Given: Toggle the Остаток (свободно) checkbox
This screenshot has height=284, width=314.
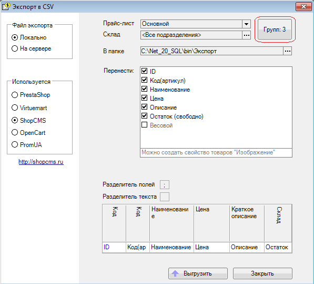Looking at the screenshot, I should click(x=145, y=116).
